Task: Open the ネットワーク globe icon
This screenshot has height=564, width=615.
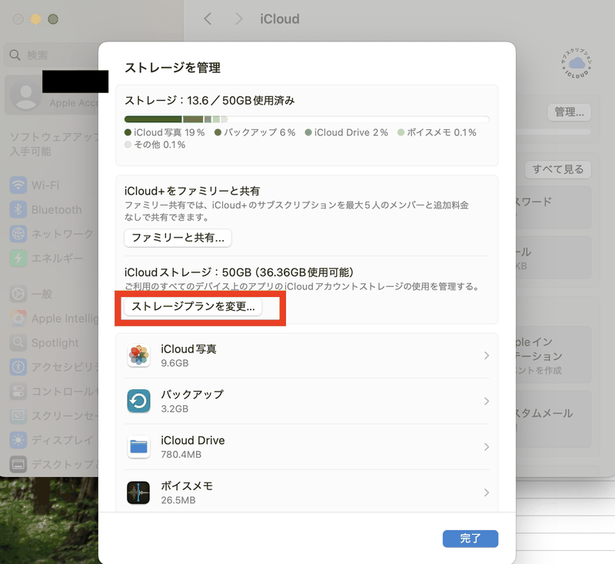Action: coord(18,234)
